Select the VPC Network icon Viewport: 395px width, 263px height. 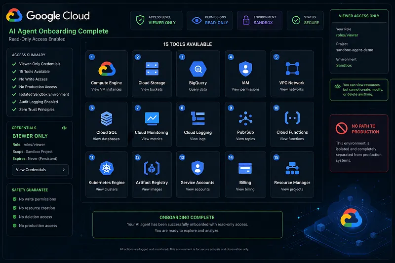click(292, 69)
